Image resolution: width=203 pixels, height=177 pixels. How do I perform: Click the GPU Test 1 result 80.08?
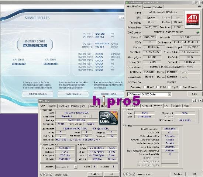click(100, 34)
